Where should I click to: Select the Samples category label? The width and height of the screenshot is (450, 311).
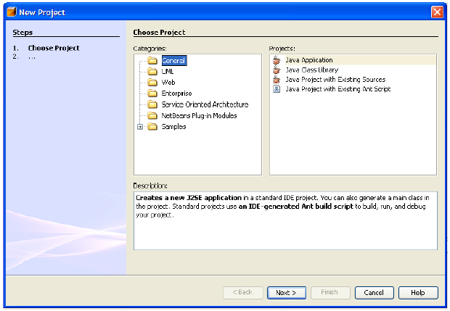[173, 126]
